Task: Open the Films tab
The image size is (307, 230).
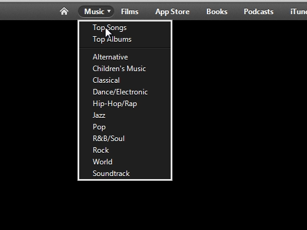Action: click(x=130, y=12)
